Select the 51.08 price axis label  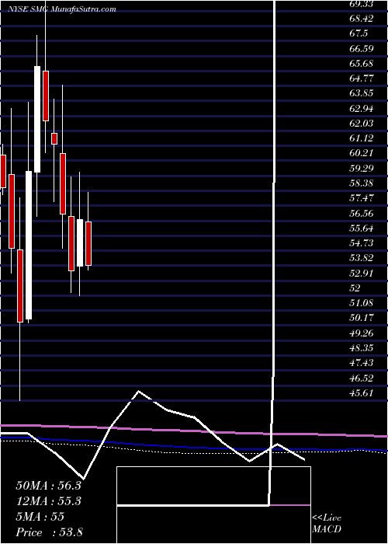[362, 303]
